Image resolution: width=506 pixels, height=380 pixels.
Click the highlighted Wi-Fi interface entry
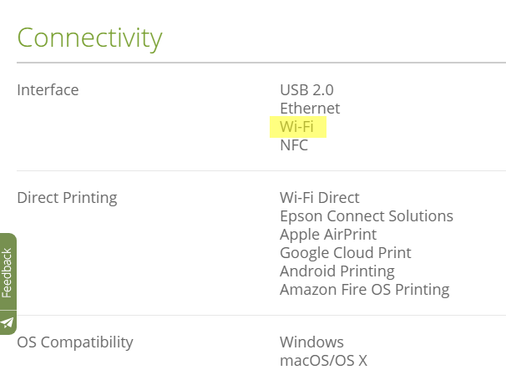pos(296,127)
